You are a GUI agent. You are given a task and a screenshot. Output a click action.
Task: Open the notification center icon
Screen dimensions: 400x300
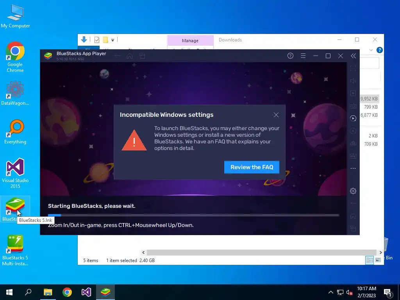(x=387, y=292)
